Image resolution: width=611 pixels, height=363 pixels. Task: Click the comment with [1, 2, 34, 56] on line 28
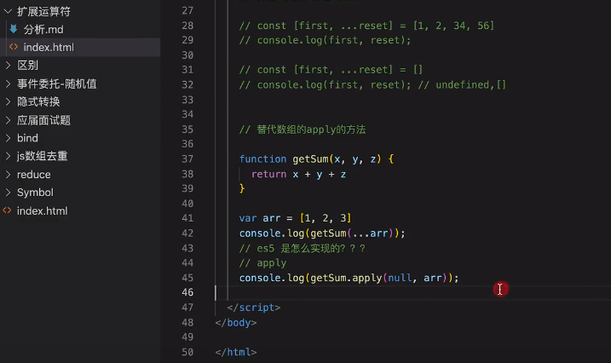click(x=366, y=26)
